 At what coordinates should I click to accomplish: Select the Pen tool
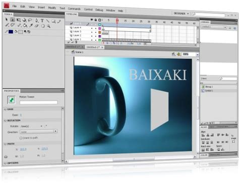37,21
